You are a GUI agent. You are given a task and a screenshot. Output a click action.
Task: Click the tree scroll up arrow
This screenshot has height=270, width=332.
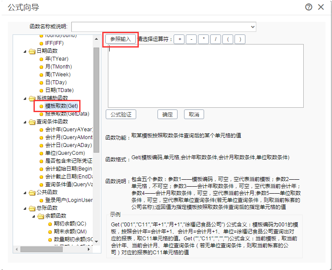(96, 39)
